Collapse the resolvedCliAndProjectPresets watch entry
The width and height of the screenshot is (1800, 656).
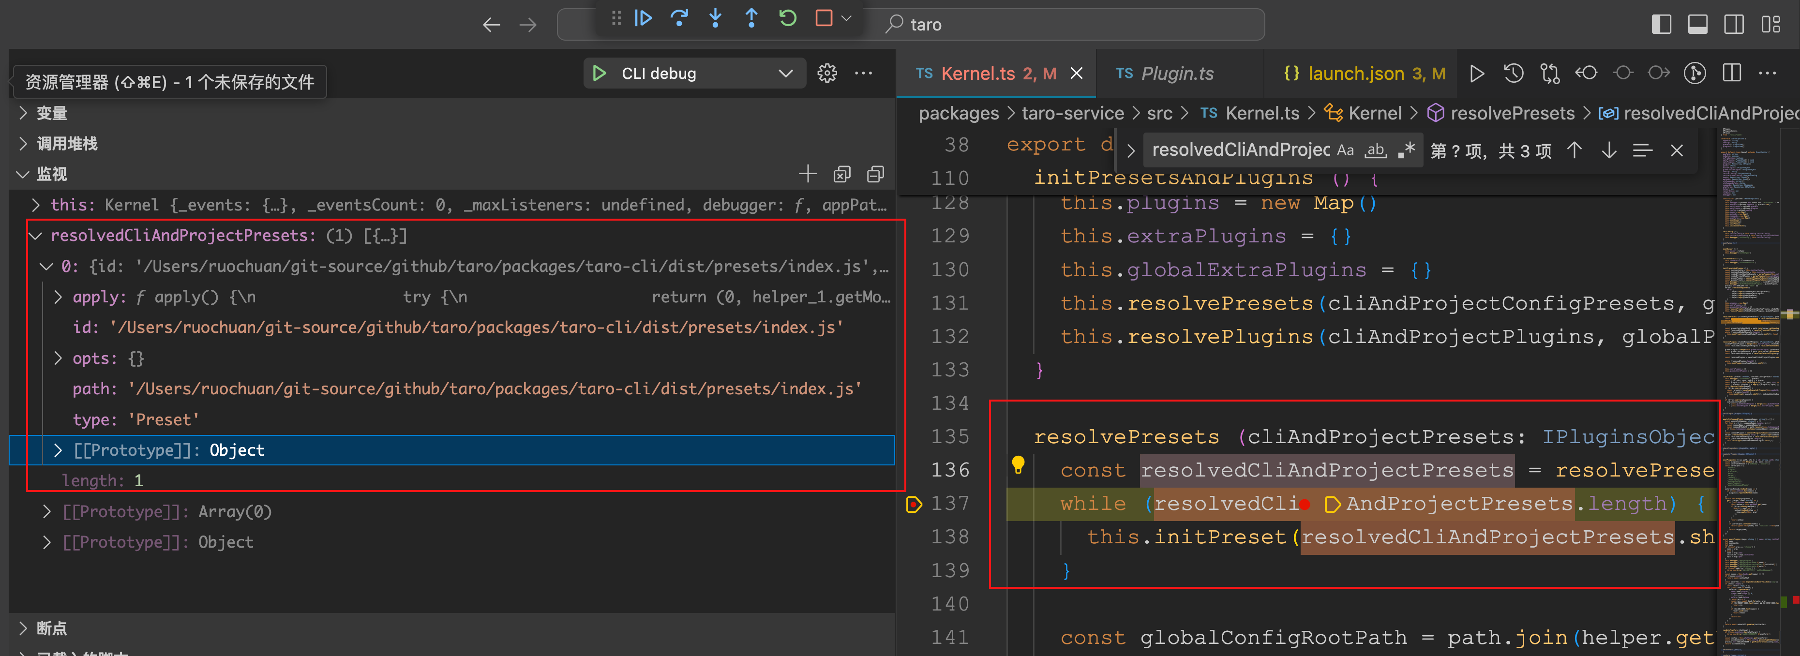click(36, 236)
